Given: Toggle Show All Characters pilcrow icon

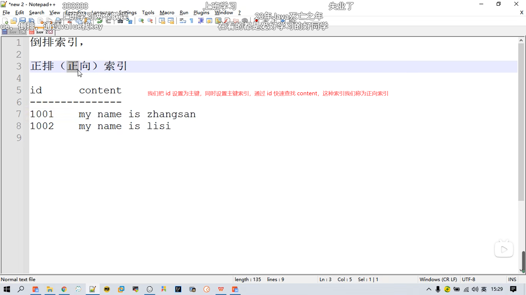Looking at the screenshot, I should (x=191, y=21).
